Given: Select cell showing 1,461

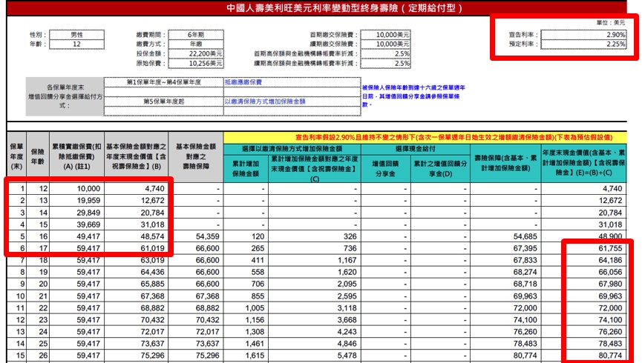Looking at the screenshot, I should (246, 344).
